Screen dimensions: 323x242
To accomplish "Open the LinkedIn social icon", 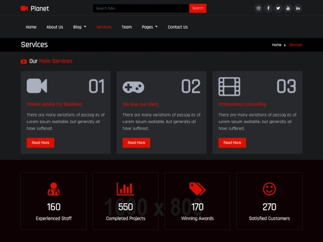I will pyautogui.click(x=298, y=8).
